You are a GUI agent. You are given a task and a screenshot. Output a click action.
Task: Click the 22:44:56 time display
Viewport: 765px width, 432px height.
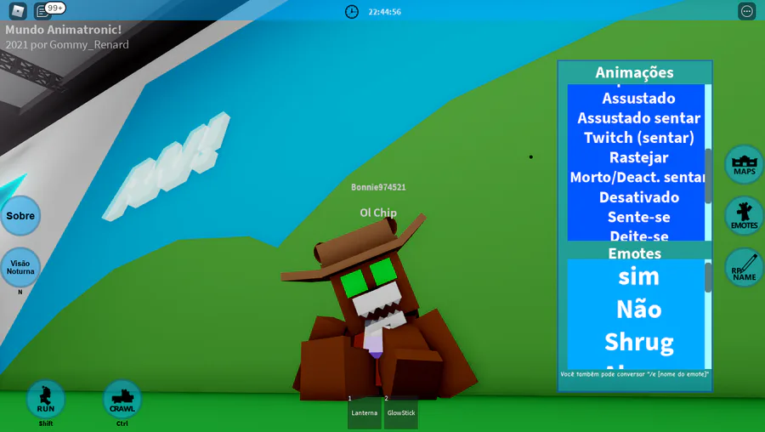point(384,12)
